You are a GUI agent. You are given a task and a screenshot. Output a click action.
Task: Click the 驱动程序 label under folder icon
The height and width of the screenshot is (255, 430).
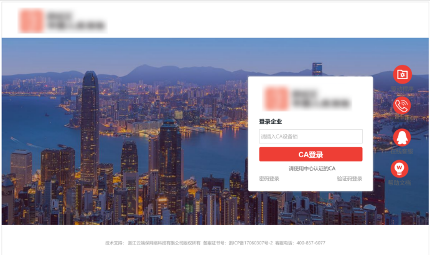[x=402, y=89]
